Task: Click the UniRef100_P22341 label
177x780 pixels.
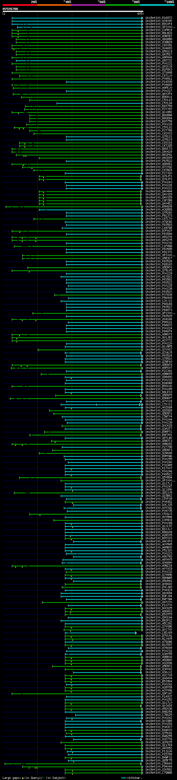Action: click(x=159, y=371)
